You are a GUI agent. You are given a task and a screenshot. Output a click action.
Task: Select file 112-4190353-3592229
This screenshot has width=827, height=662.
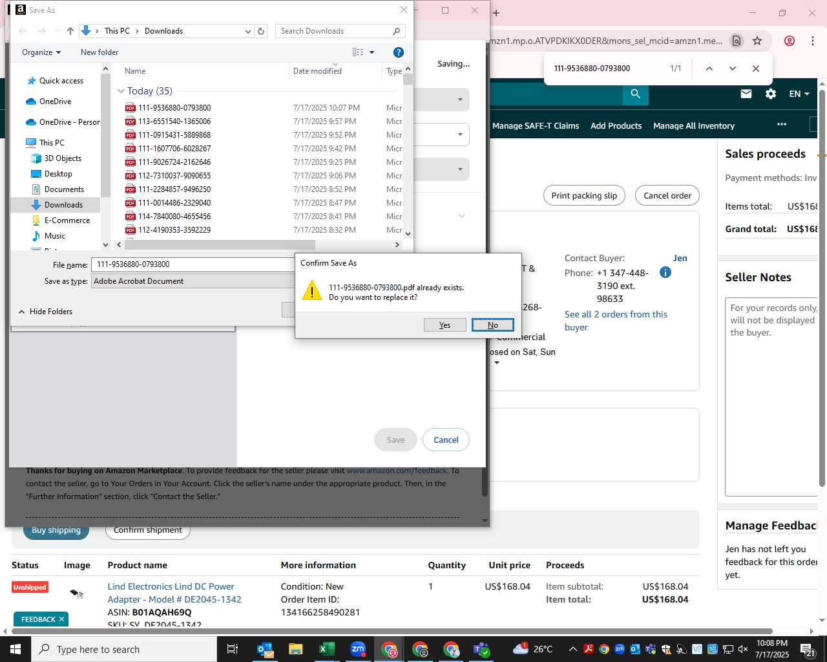pyautogui.click(x=174, y=230)
